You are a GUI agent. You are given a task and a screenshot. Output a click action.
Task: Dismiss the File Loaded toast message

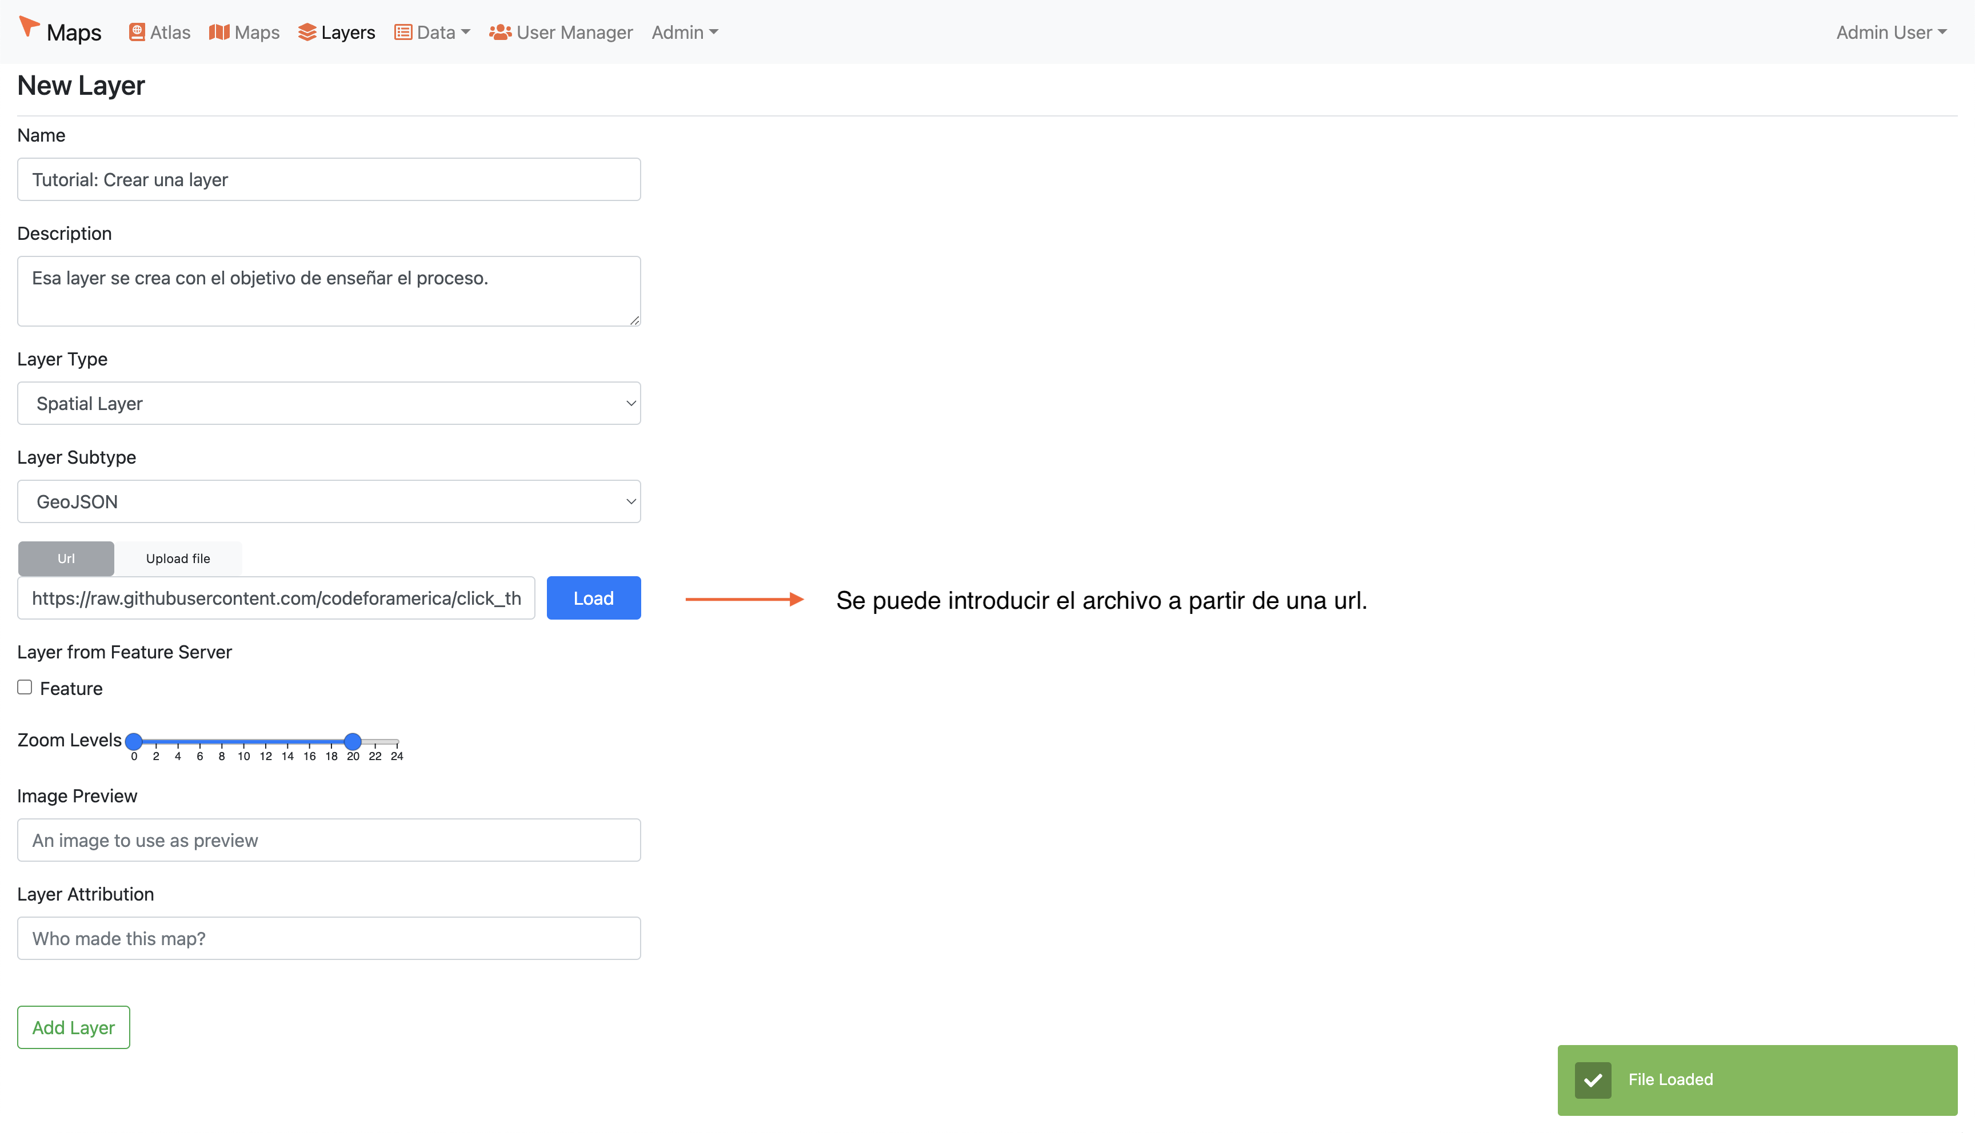coord(1757,1079)
